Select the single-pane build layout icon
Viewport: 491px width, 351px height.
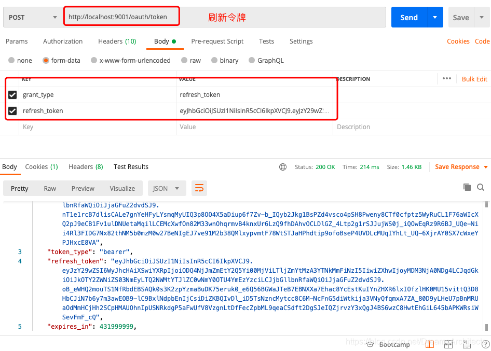pyautogui.click(x=430, y=344)
